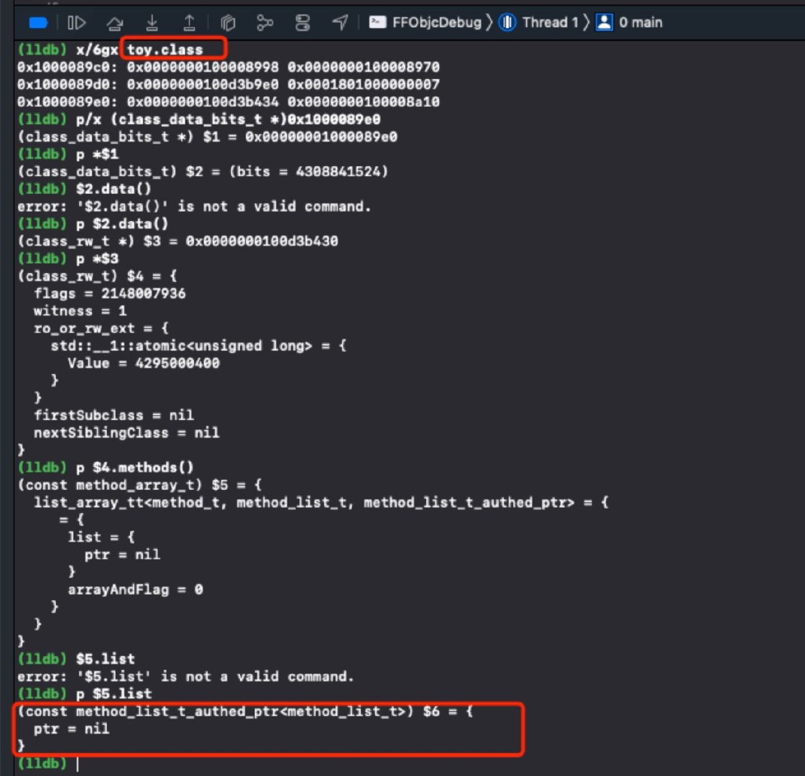Click the command 'p $4.methods()'
The height and width of the screenshot is (776, 805).
click(134, 468)
